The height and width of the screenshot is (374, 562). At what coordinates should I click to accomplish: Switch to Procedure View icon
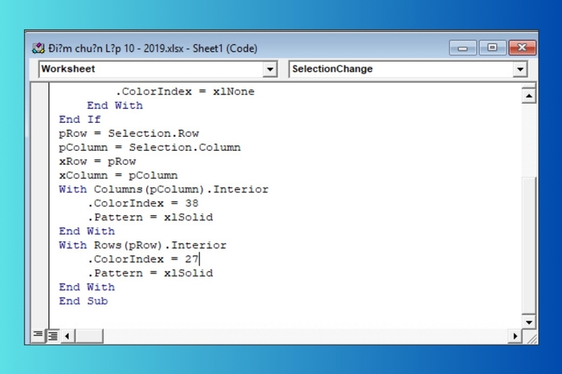tap(38, 335)
